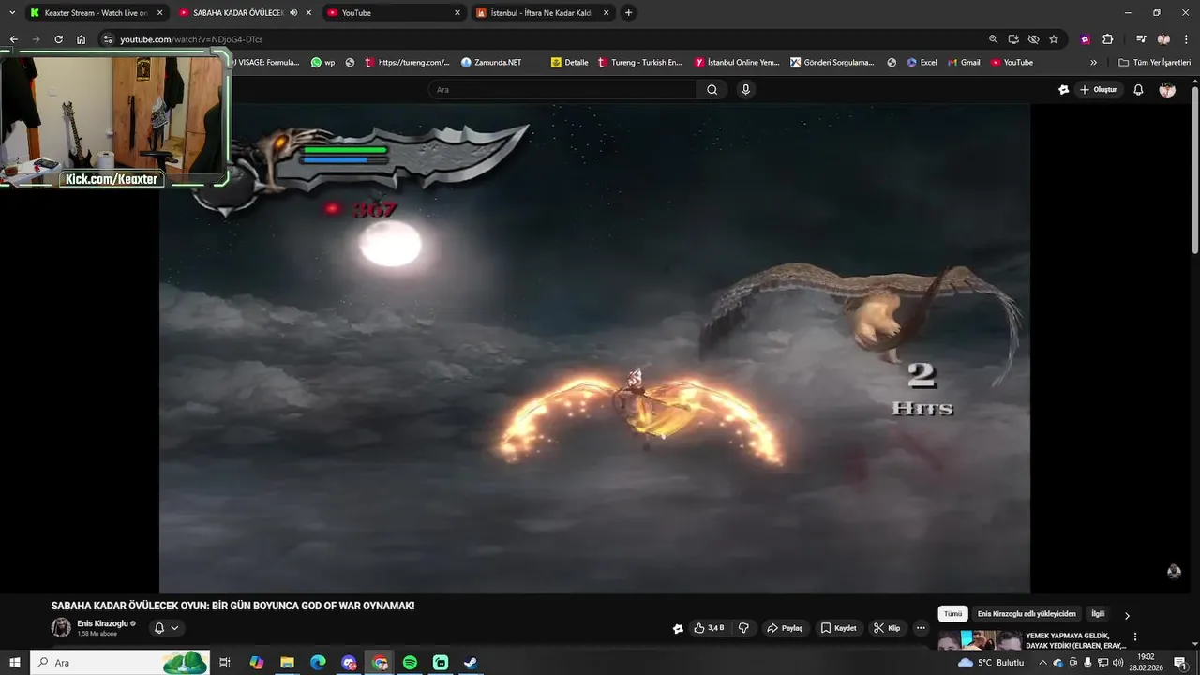Open Steam from the taskbar

point(471,663)
